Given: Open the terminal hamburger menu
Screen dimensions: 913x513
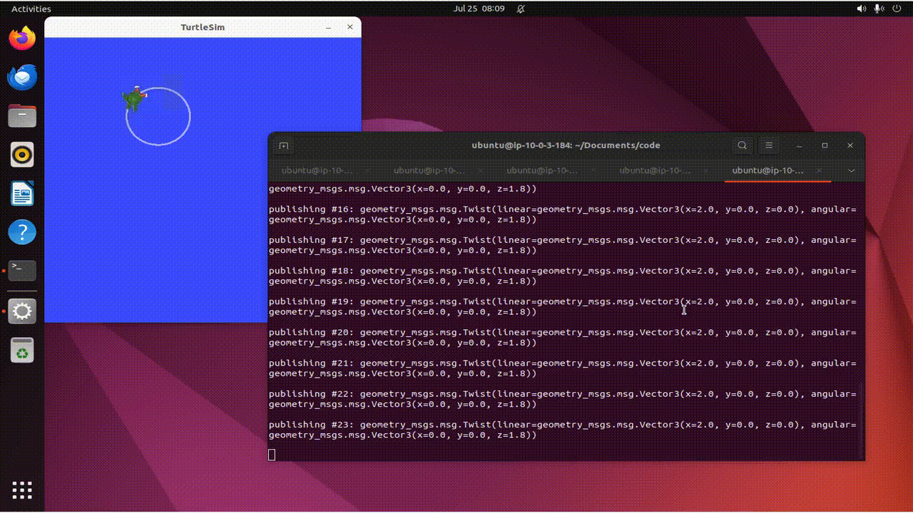Looking at the screenshot, I should coord(769,145).
